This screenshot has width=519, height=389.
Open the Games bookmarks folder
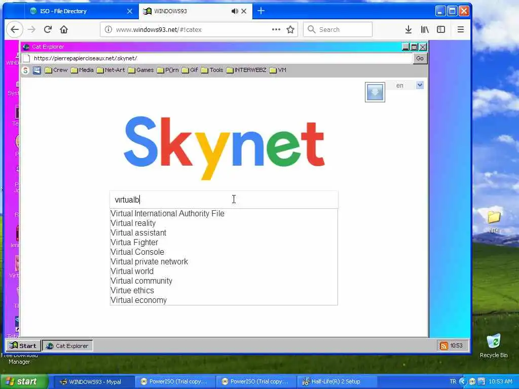141,70
